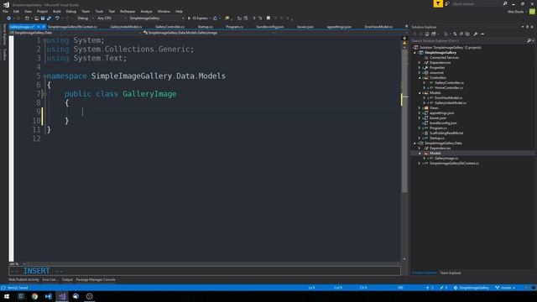The height and width of the screenshot is (302, 537).
Task: Click Show All Files icon in Solution Explorer
Action: tap(467, 34)
